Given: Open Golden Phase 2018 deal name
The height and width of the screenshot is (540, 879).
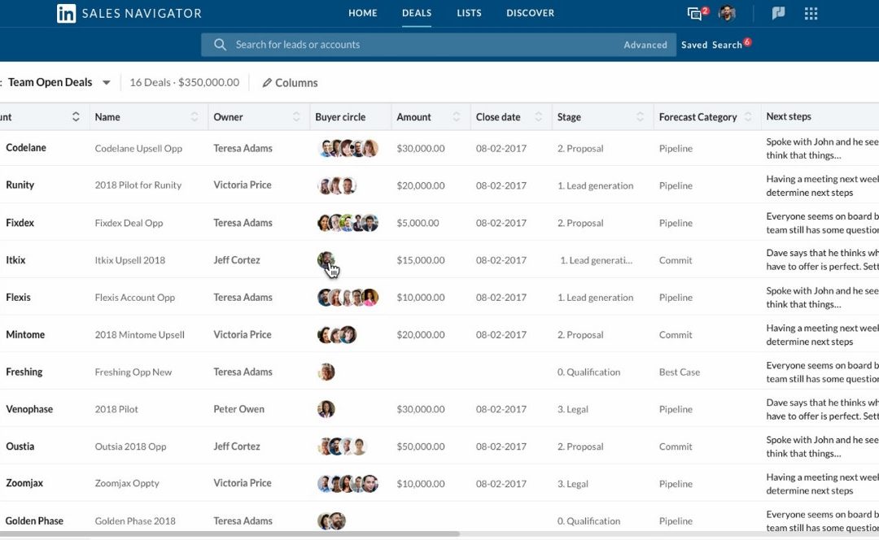Looking at the screenshot, I should pos(135,521).
